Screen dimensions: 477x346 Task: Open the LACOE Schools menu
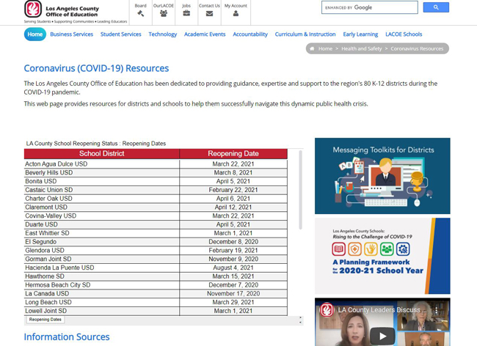pyautogui.click(x=404, y=34)
